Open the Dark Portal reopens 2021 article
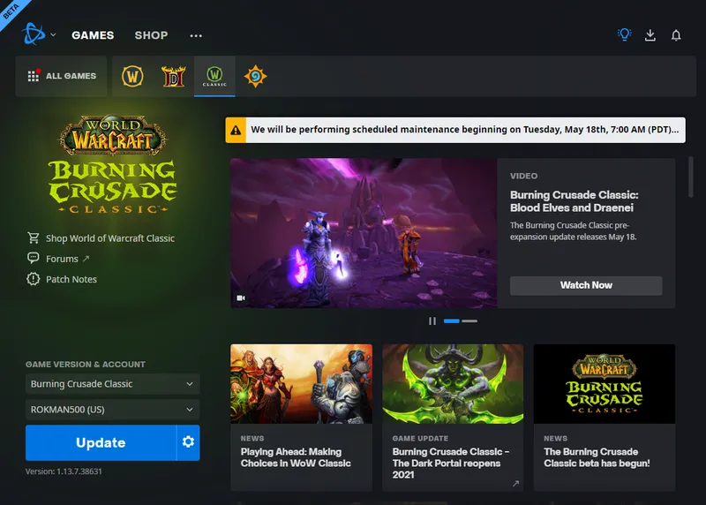This screenshot has width=706, height=505. point(453,417)
